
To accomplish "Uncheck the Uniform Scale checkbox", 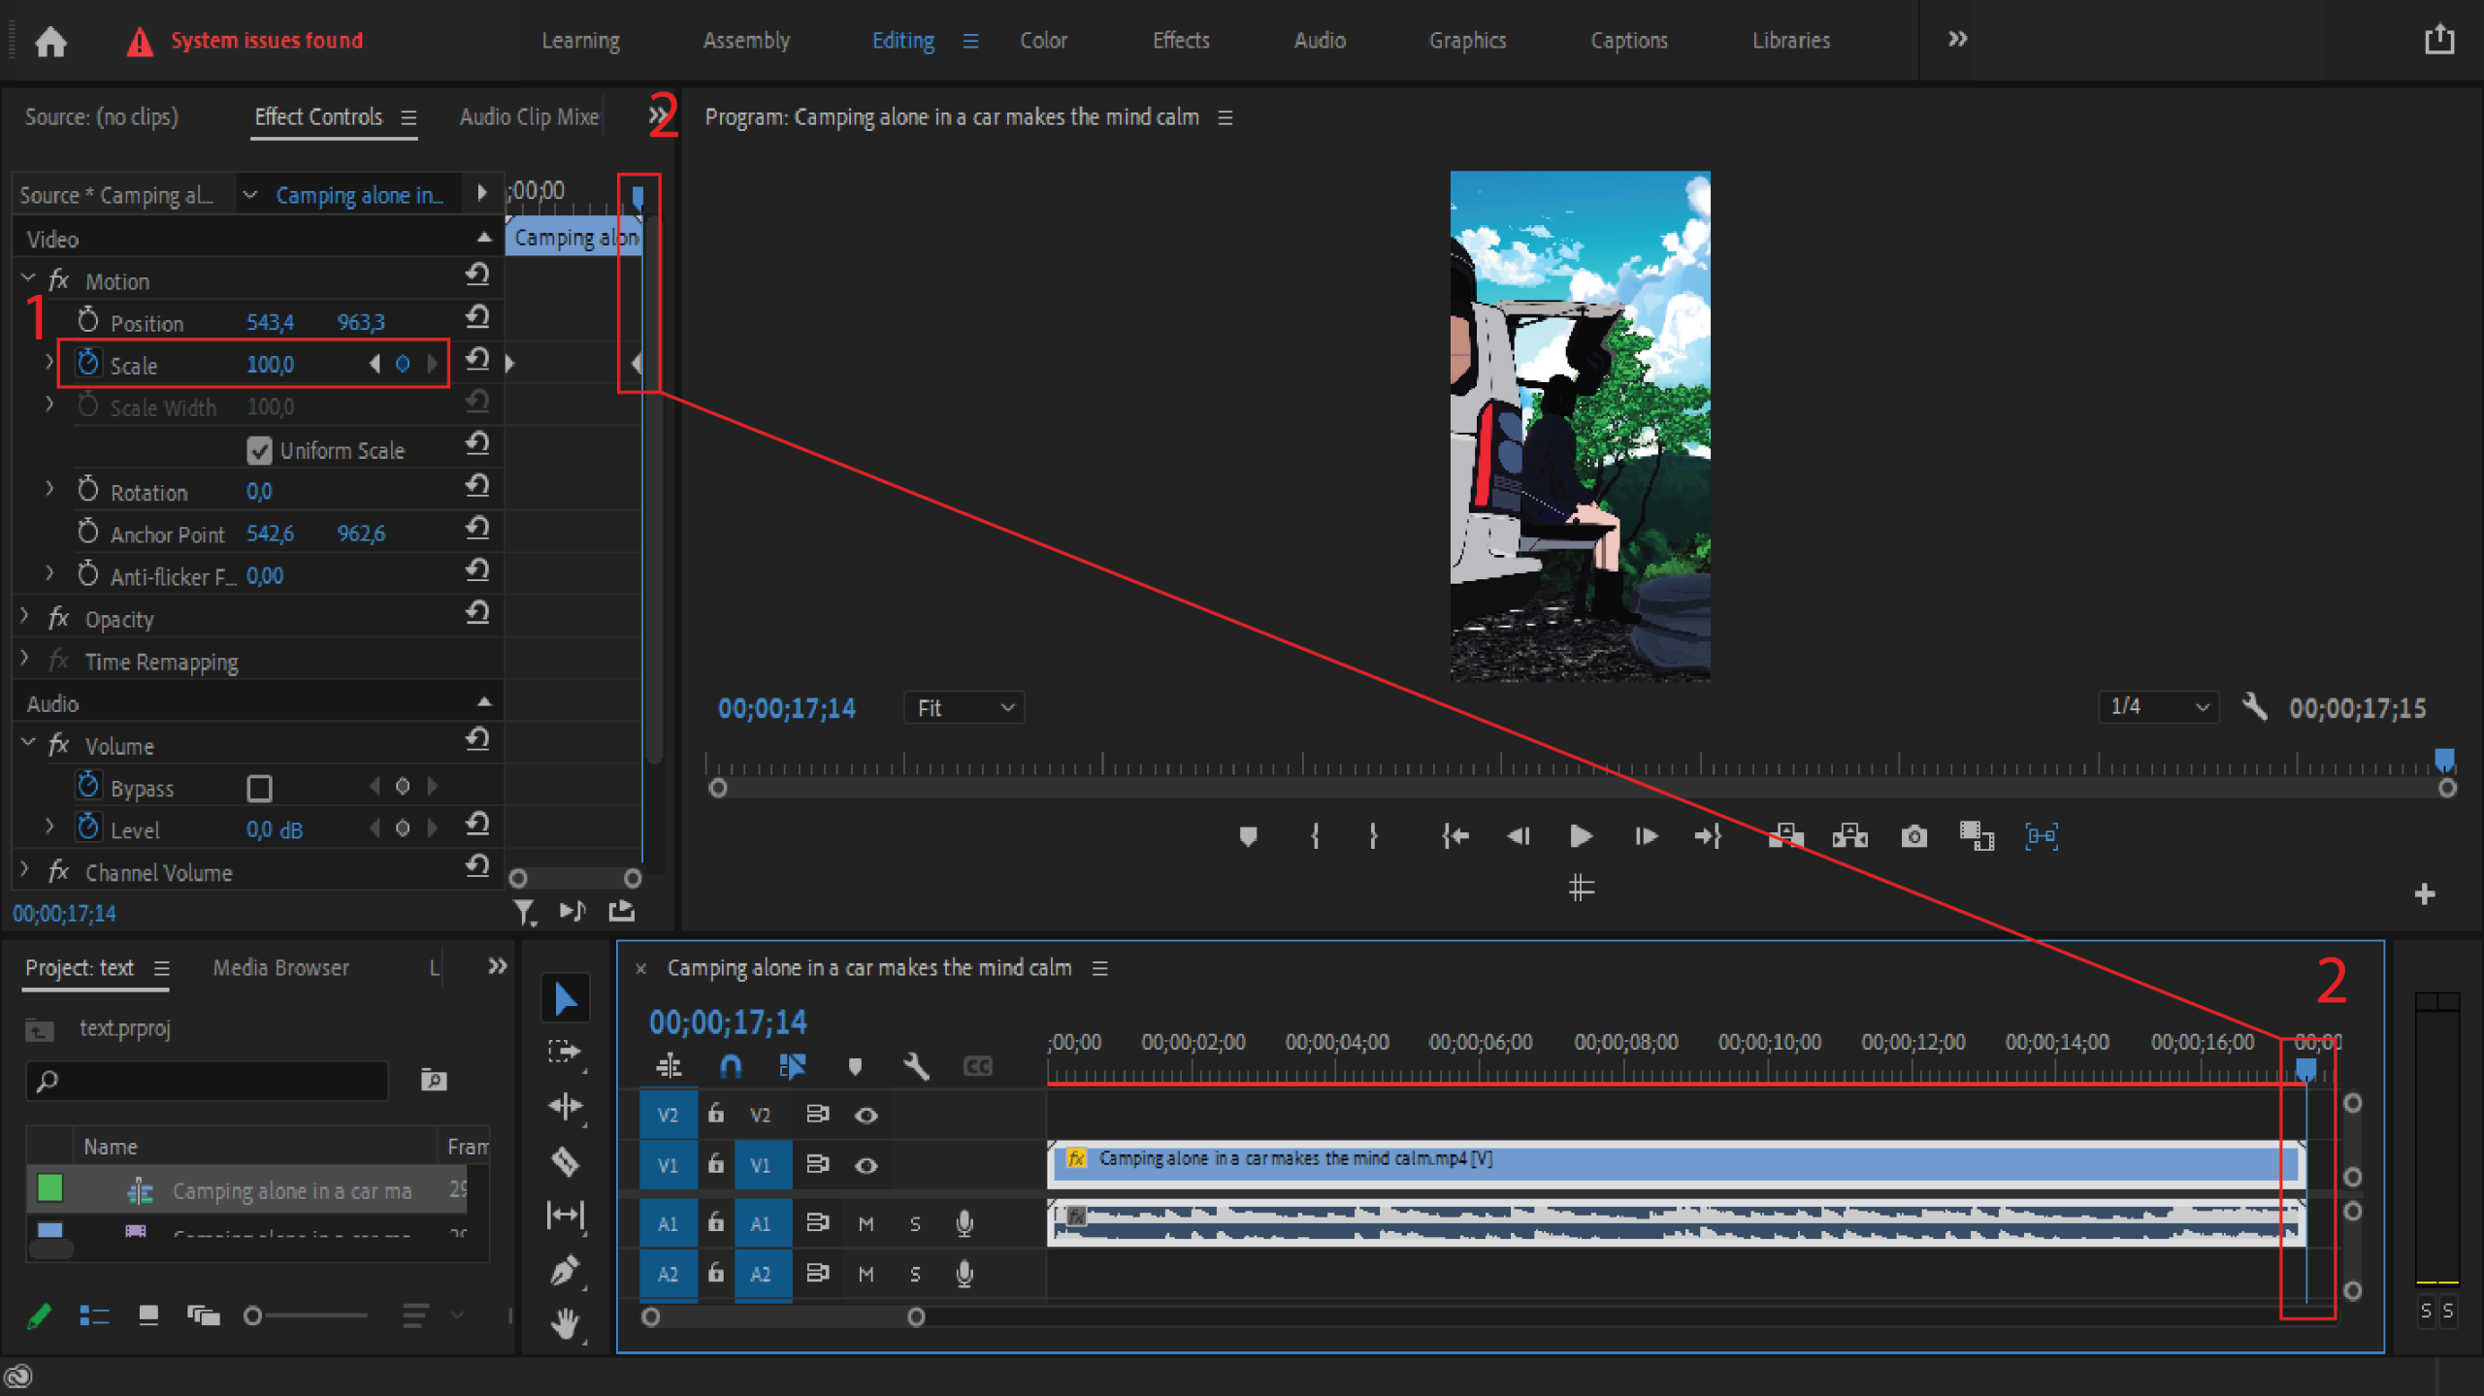I will coord(259,450).
